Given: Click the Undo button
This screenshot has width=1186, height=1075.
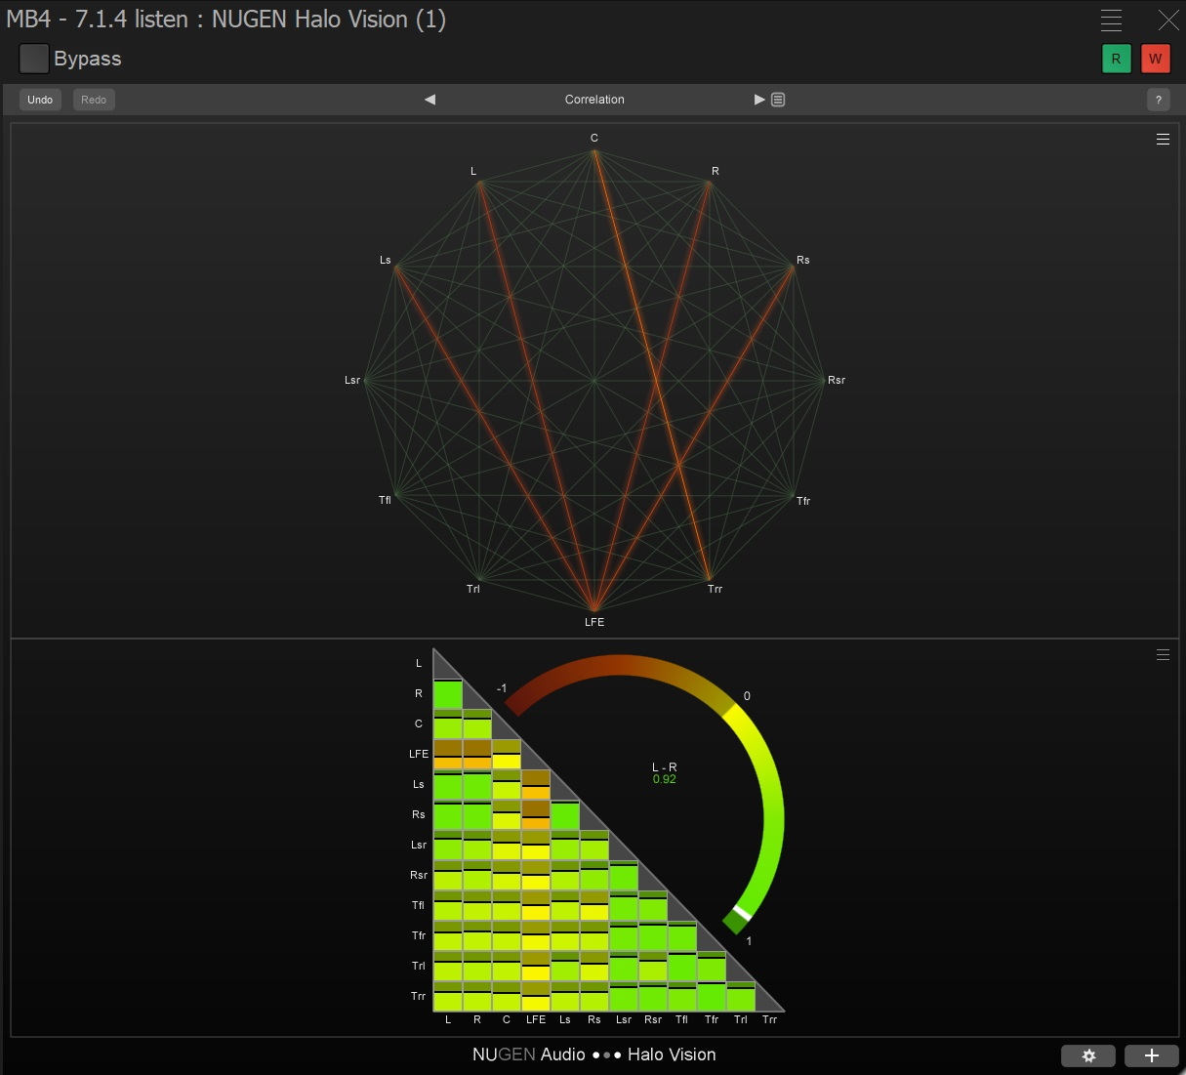Looking at the screenshot, I should [x=40, y=100].
